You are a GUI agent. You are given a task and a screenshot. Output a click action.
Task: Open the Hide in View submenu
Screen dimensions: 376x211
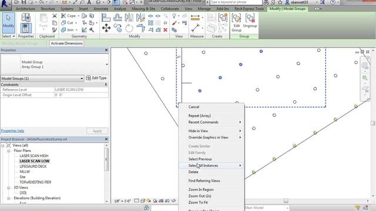point(211,131)
